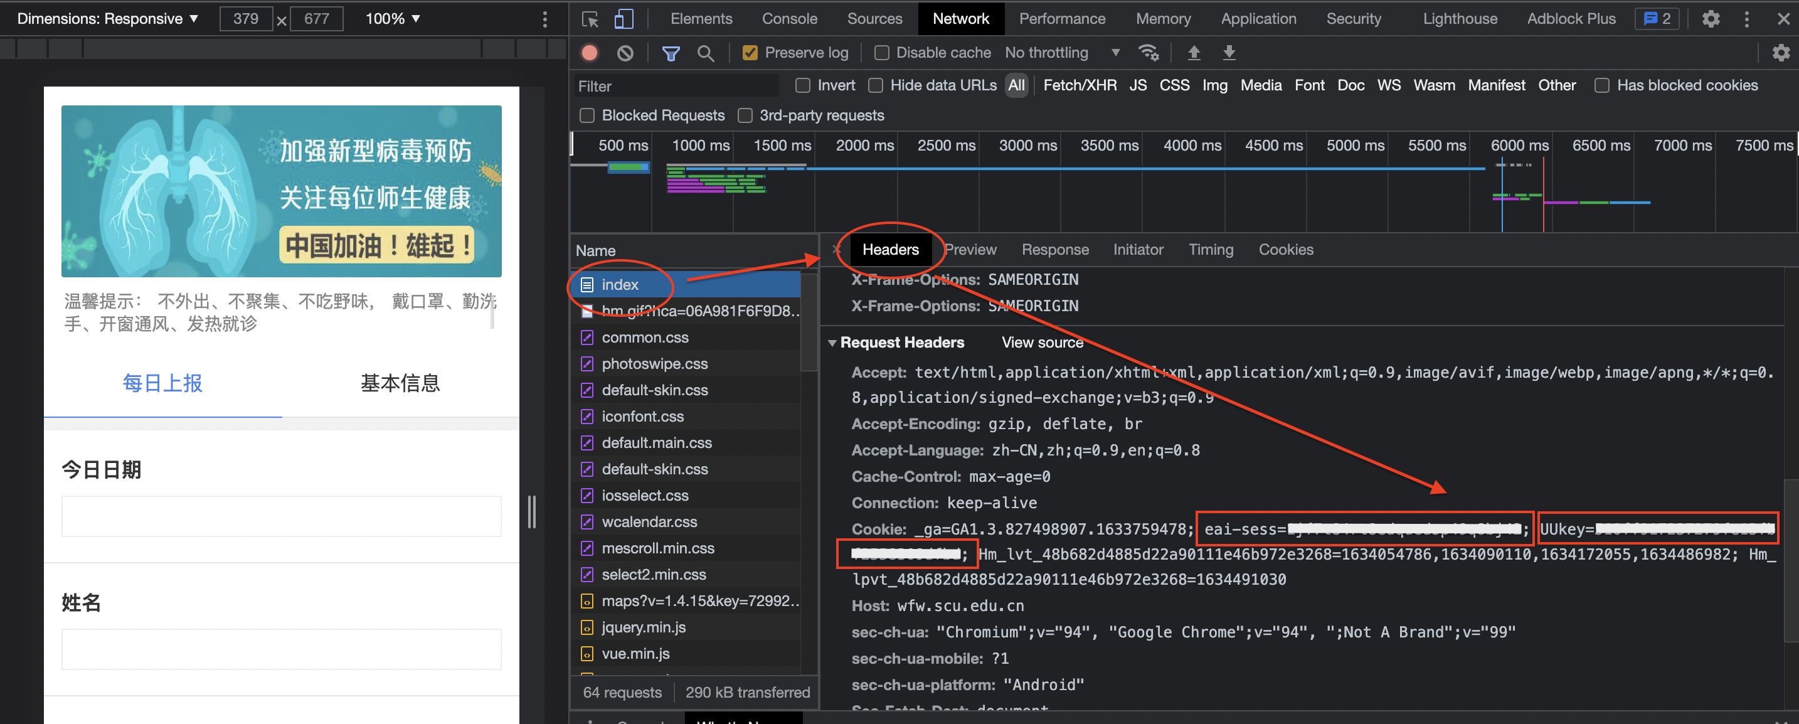Enable the Disable cache checkbox
This screenshot has height=724, width=1799.
881,53
